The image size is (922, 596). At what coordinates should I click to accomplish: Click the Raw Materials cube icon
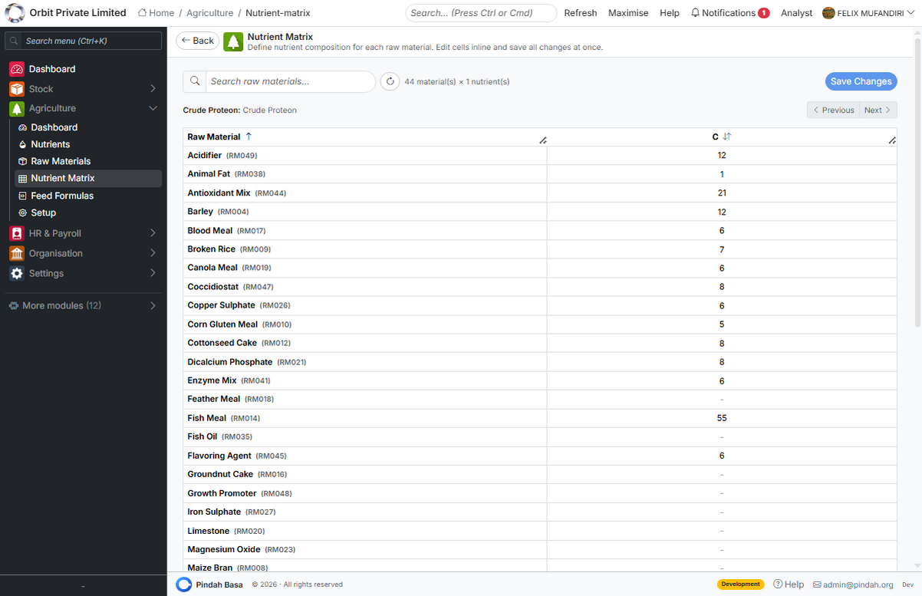tap(23, 161)
